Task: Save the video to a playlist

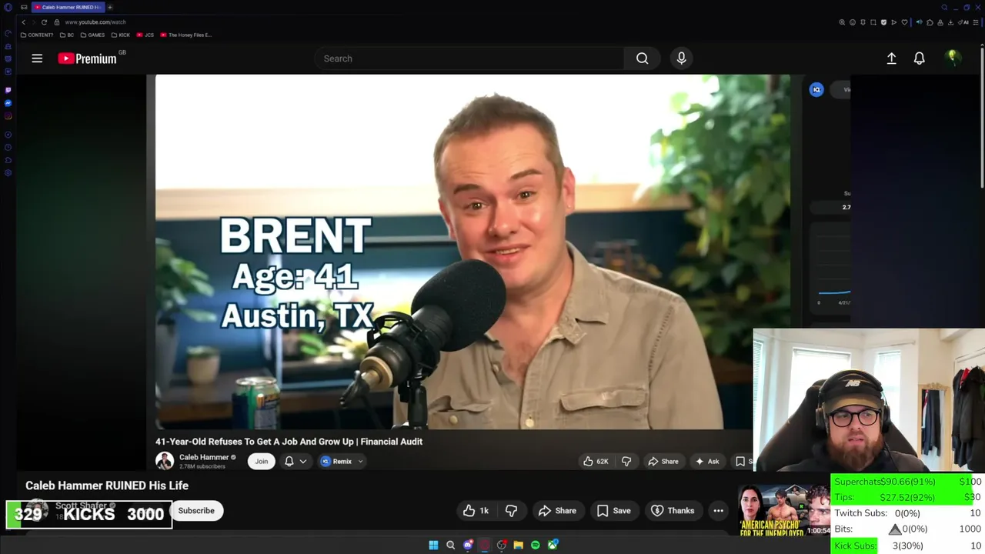Action: pos(614,511)
